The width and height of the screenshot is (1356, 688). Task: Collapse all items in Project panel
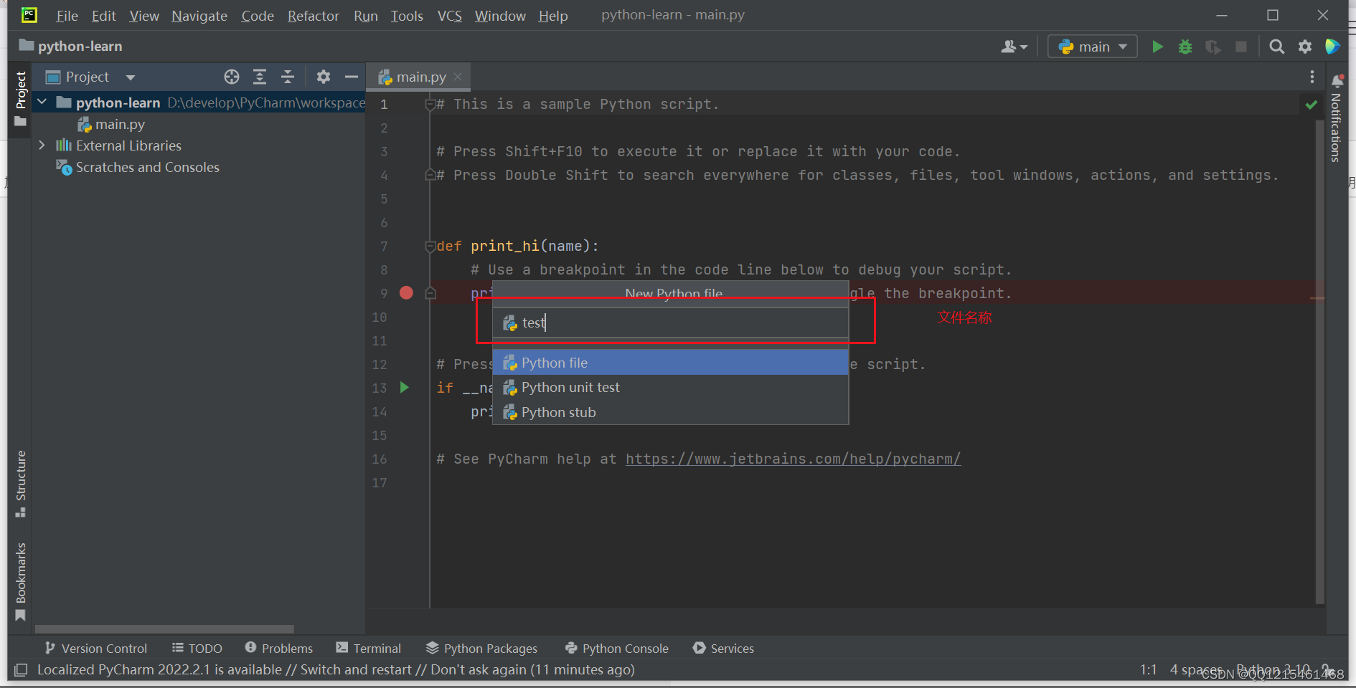tap(288, 77)
